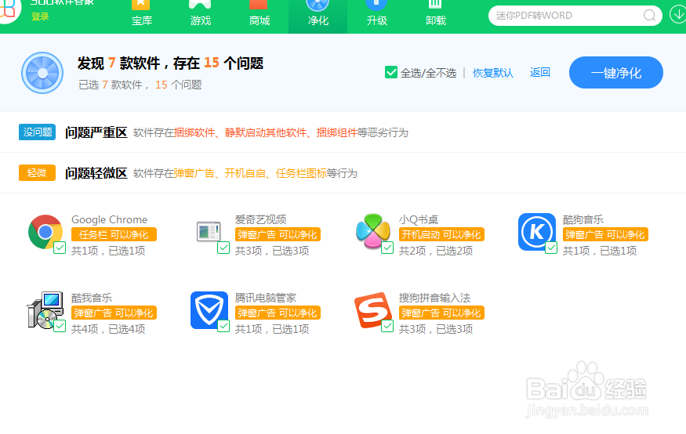Click the 爱奇艺视频 icon
The width and height of the screenshot is (686, 434).
coord(209,232)
